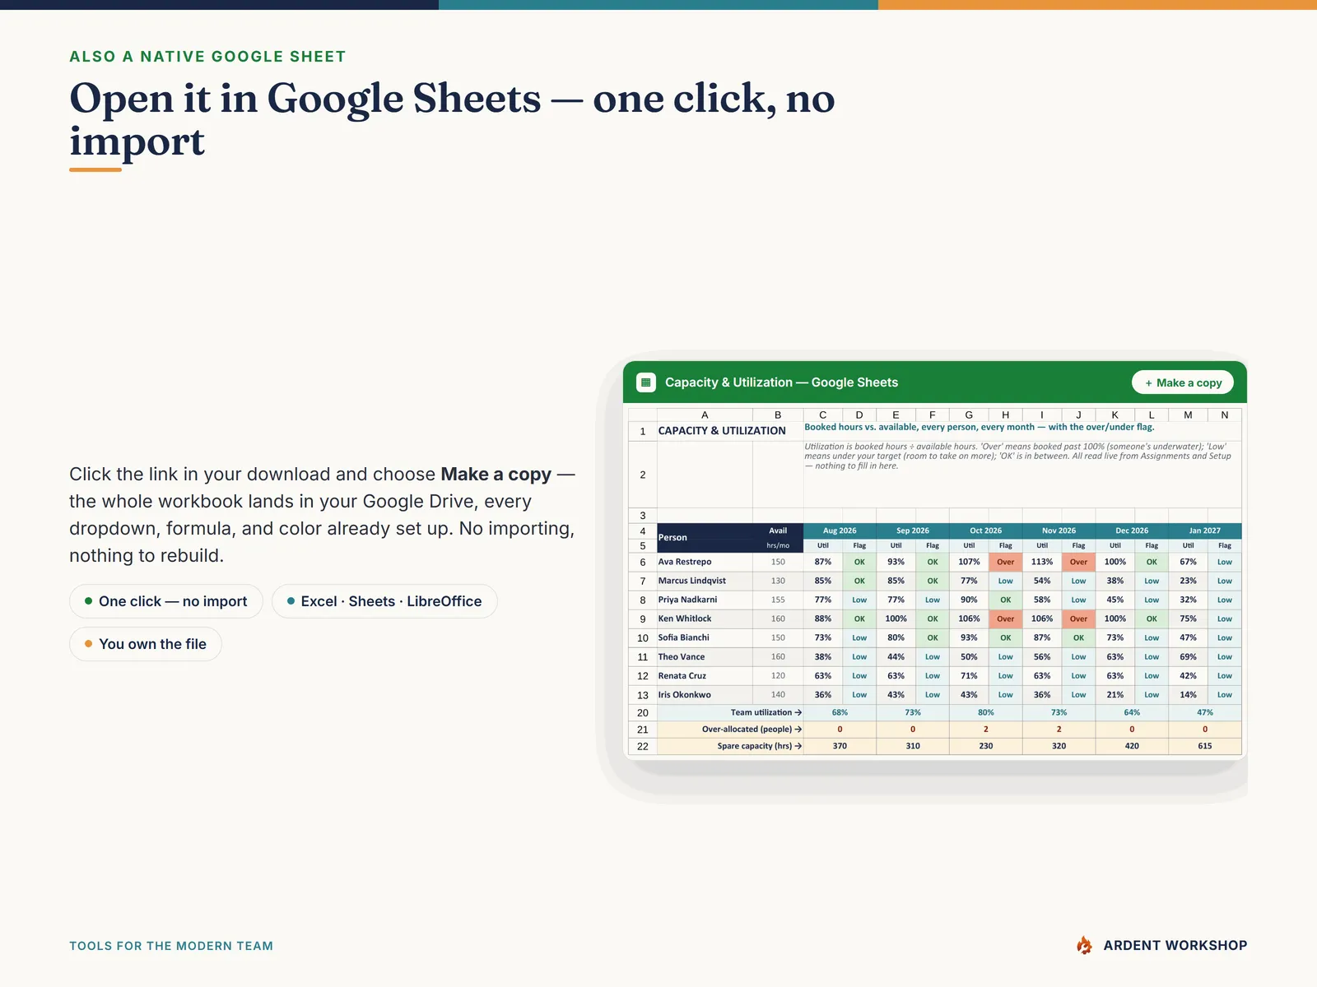Viewport: 1317px width, 987px height.
Task: Click the 47% team utilization cell
Action: click(x=1205, y=712)
